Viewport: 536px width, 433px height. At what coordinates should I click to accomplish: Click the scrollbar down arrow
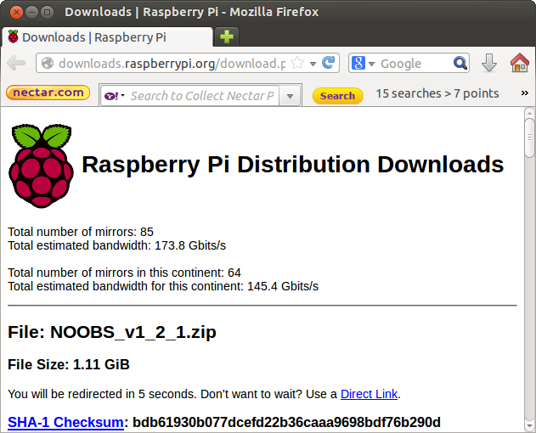529,426
